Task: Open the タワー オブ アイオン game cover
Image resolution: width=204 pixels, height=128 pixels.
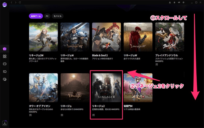Action: coord(43,88)
